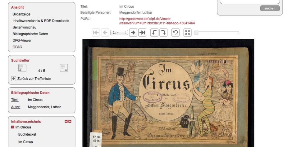Click the Titel: label link
Screen dimensions: 292x147
click(x=15, y=100)
